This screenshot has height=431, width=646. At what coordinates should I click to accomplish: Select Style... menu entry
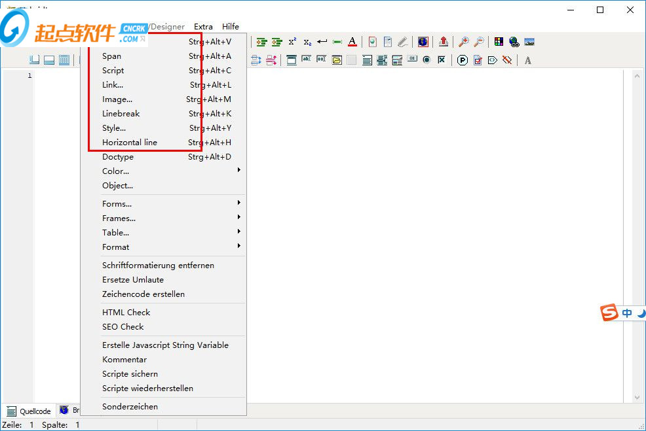(x=164, y=128)
